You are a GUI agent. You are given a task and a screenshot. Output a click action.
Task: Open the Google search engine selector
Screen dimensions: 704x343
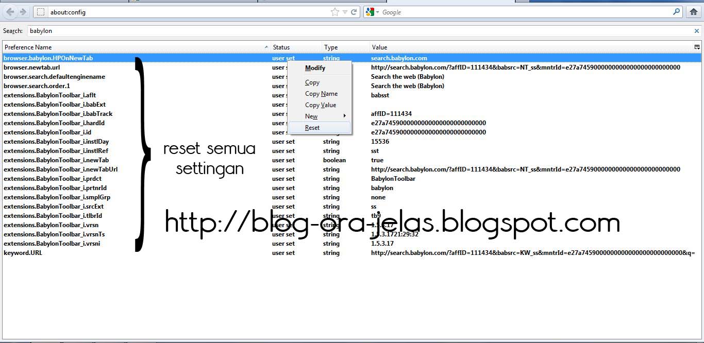pyautogui.click(x=372, y=12)
